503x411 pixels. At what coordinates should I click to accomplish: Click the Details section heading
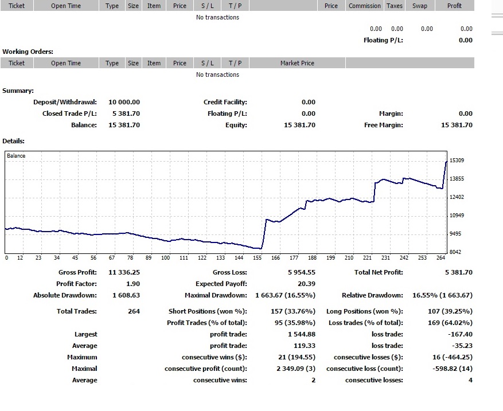coord(13,140)
